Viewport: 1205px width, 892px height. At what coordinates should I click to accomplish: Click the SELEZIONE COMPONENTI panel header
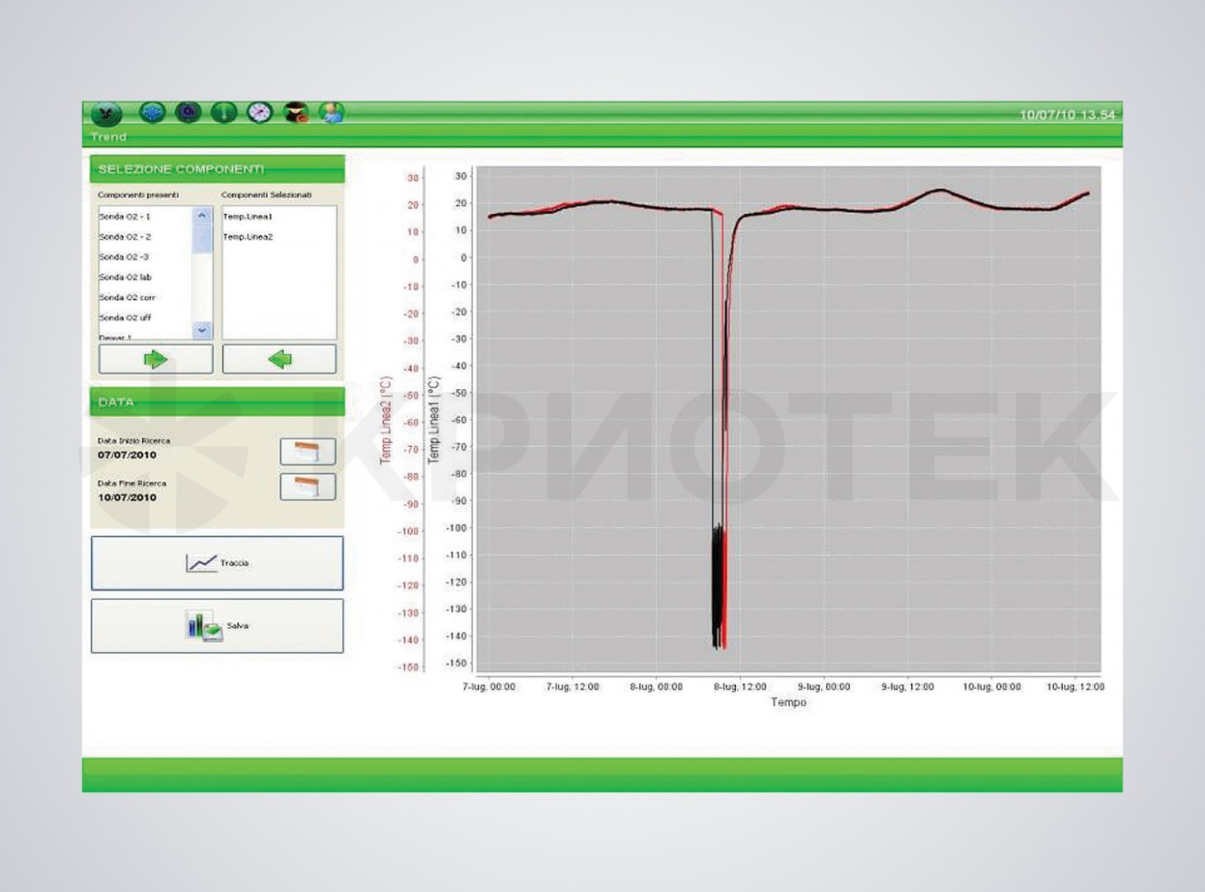tap(217, 169)
